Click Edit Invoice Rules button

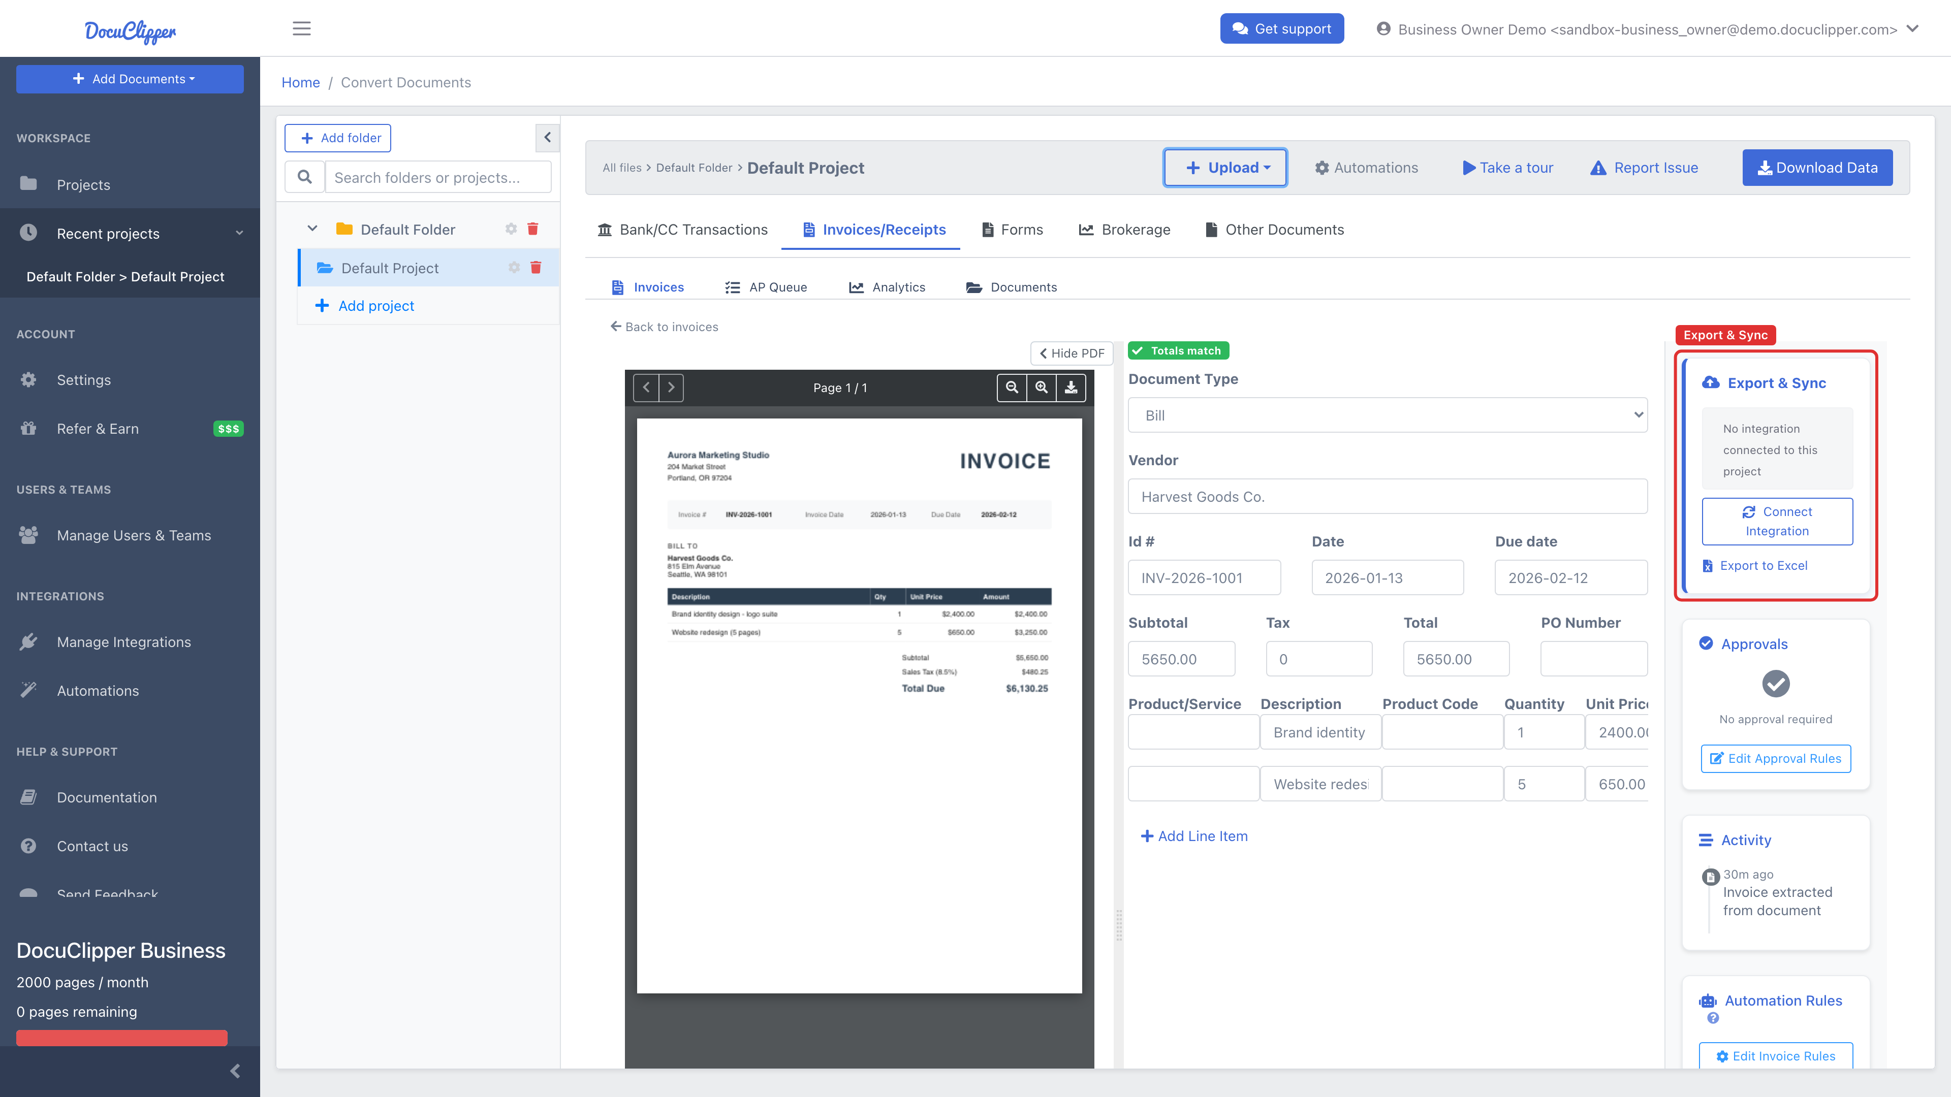(x=1775, y=1055)
